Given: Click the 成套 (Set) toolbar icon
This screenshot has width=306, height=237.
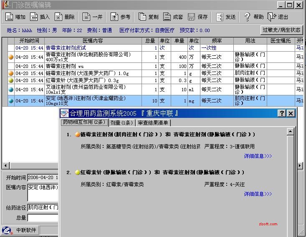Looking at the screenshot, I should point(167,17).
